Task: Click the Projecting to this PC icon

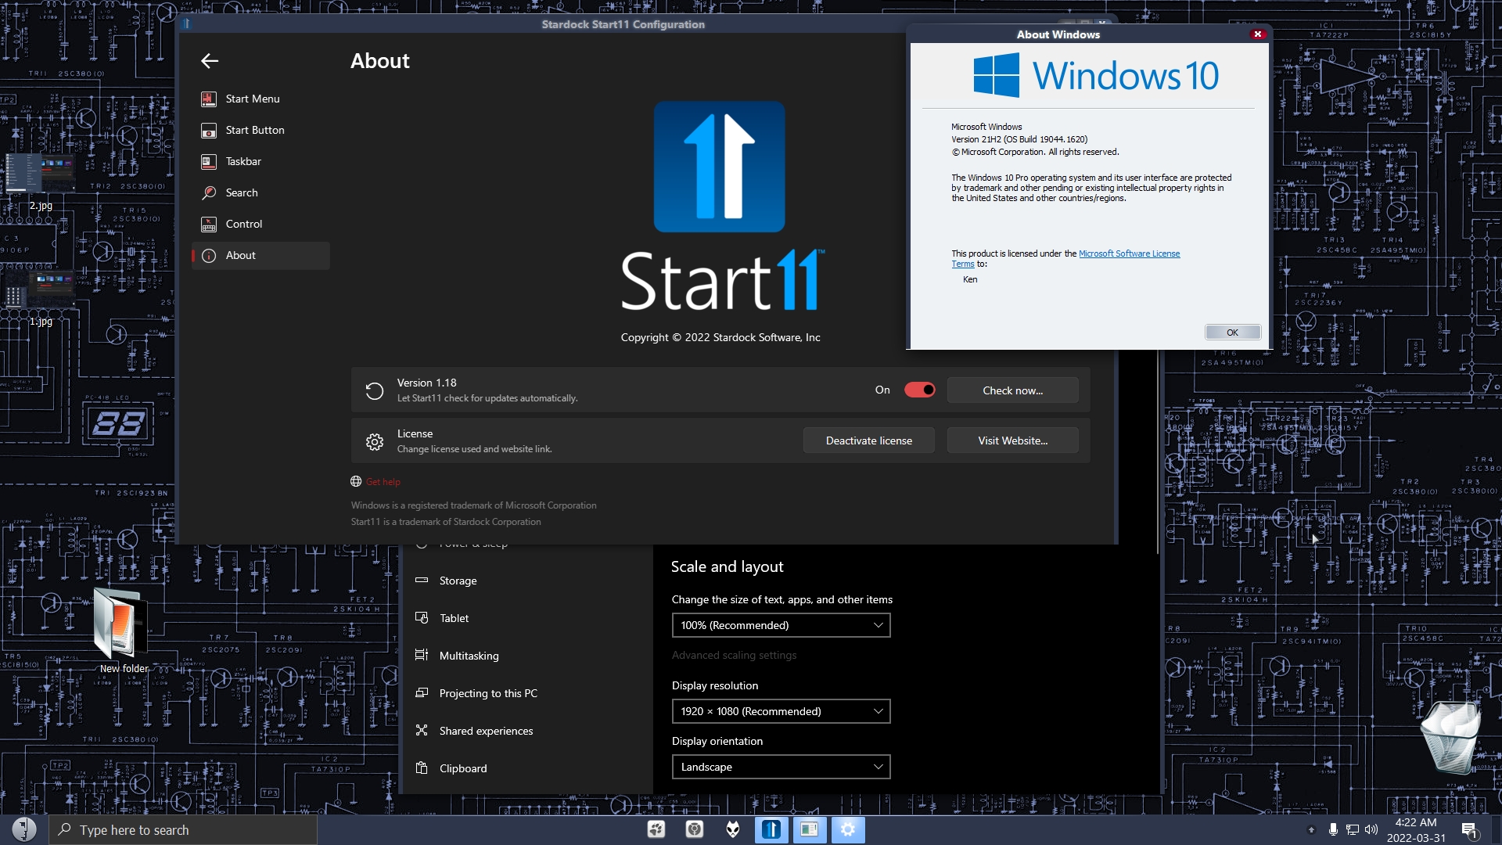Action: [x=422, y=692]
